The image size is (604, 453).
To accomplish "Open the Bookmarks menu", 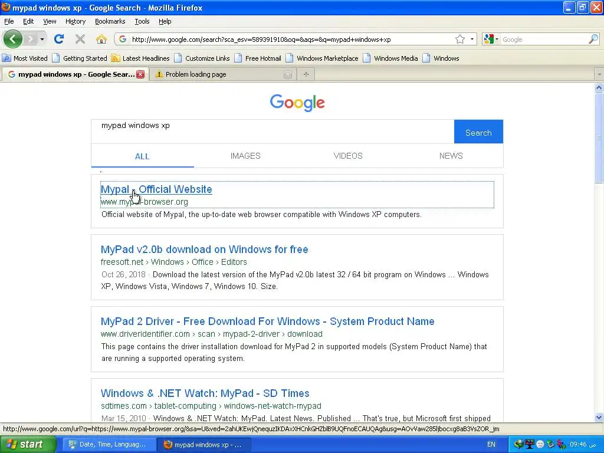I will [110, 21].
